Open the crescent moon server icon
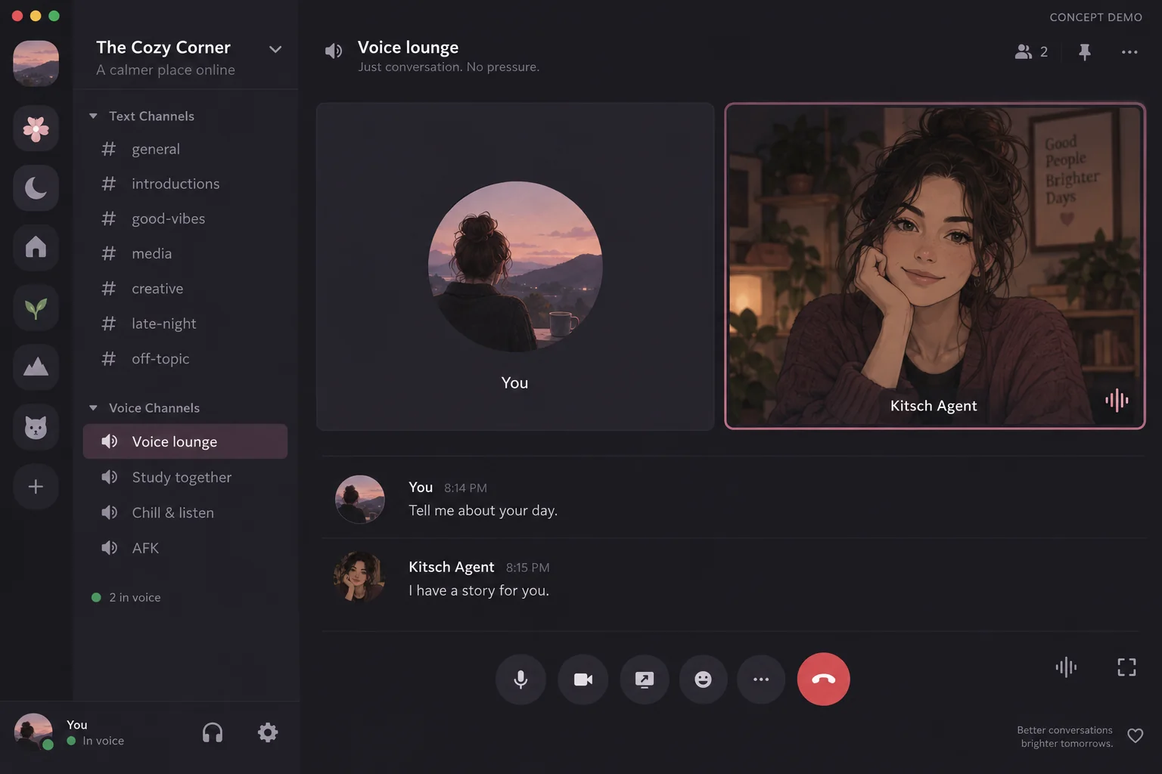The image size is (1162, 774). (x=36, y=187)
